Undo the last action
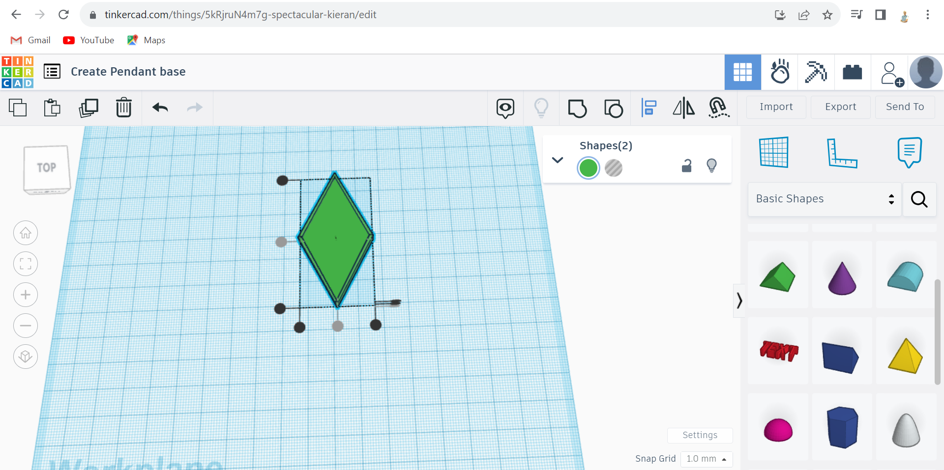 (x=160, y=108)
